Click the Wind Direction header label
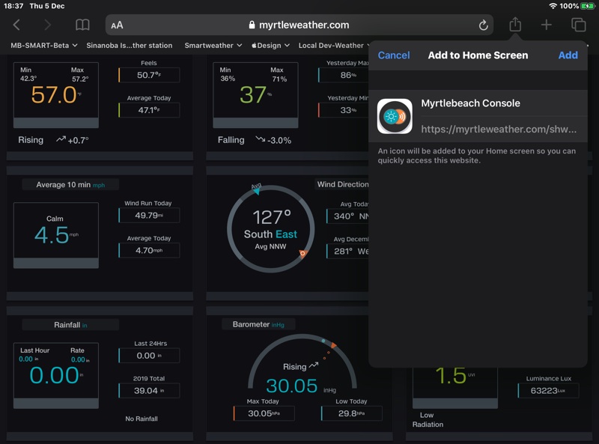 (x=343, y=184)
